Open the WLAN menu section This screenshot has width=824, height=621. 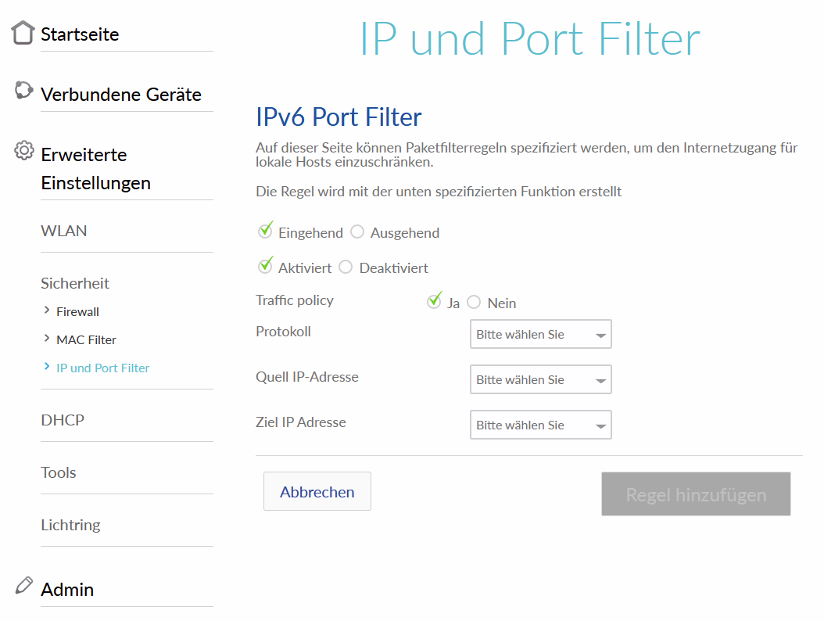[x=64, y=231]
